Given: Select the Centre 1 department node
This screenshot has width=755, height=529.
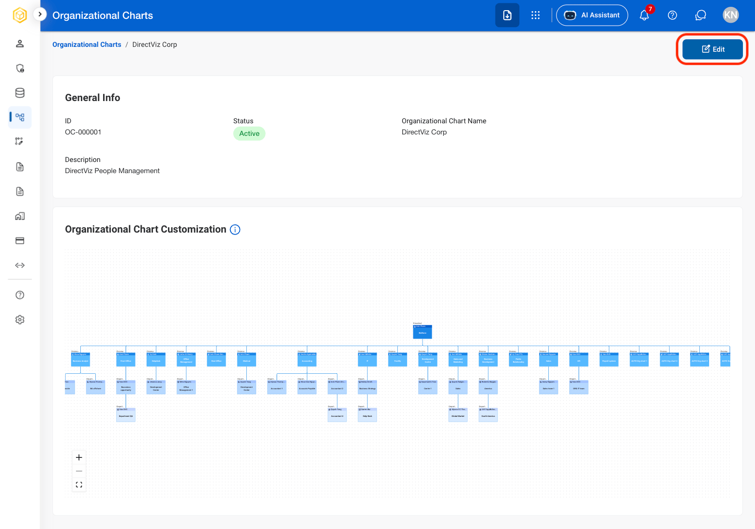Looking at the screenshot, I should click(x=428, y=387).
